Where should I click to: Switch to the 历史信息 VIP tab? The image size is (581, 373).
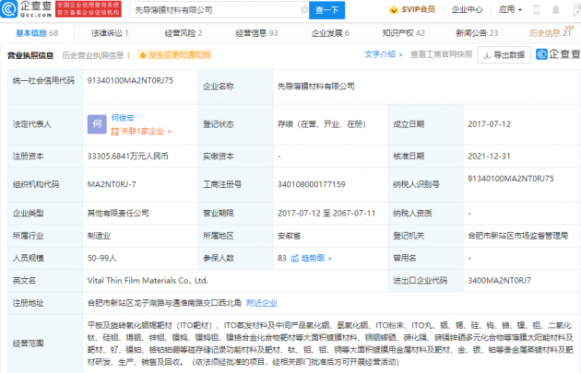[551, 32]
